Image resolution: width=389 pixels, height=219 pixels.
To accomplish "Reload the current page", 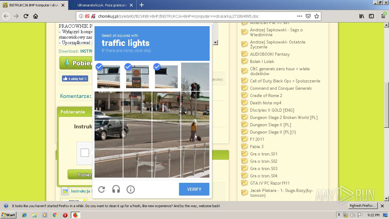I will click(26, 16).
